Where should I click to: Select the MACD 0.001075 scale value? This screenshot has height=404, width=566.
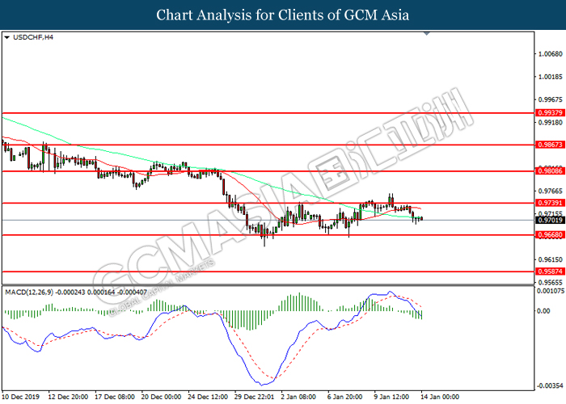551,291
